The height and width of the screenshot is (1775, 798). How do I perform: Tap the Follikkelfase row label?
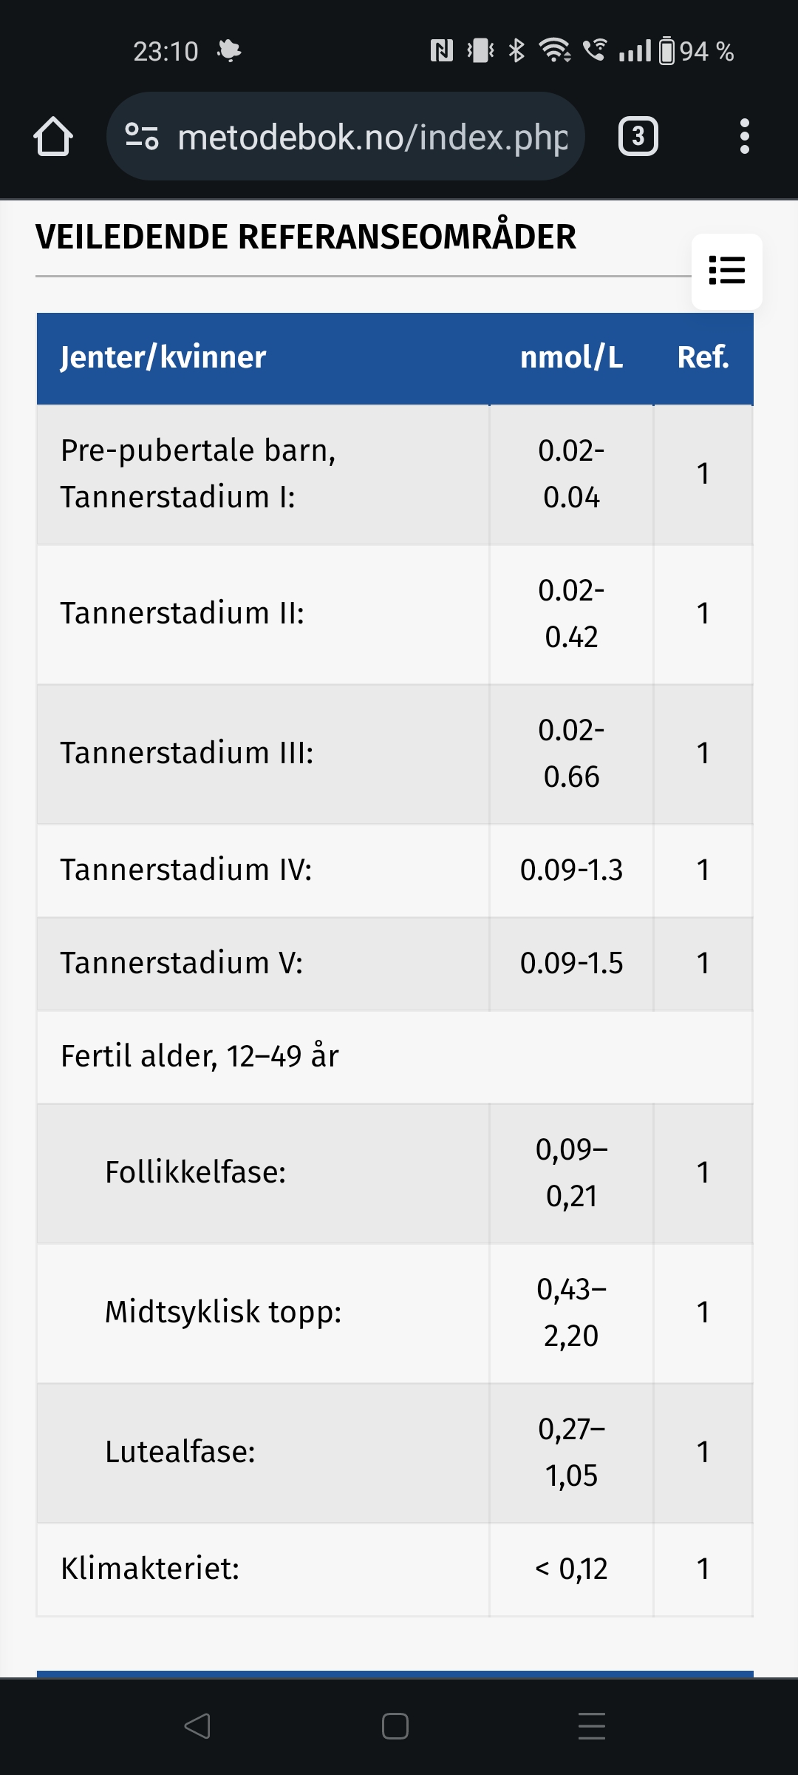196,1172
